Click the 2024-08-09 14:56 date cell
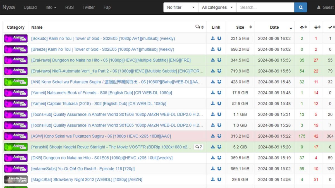The image size is (335, 188). pyautogui.click(x=274, y=180)
